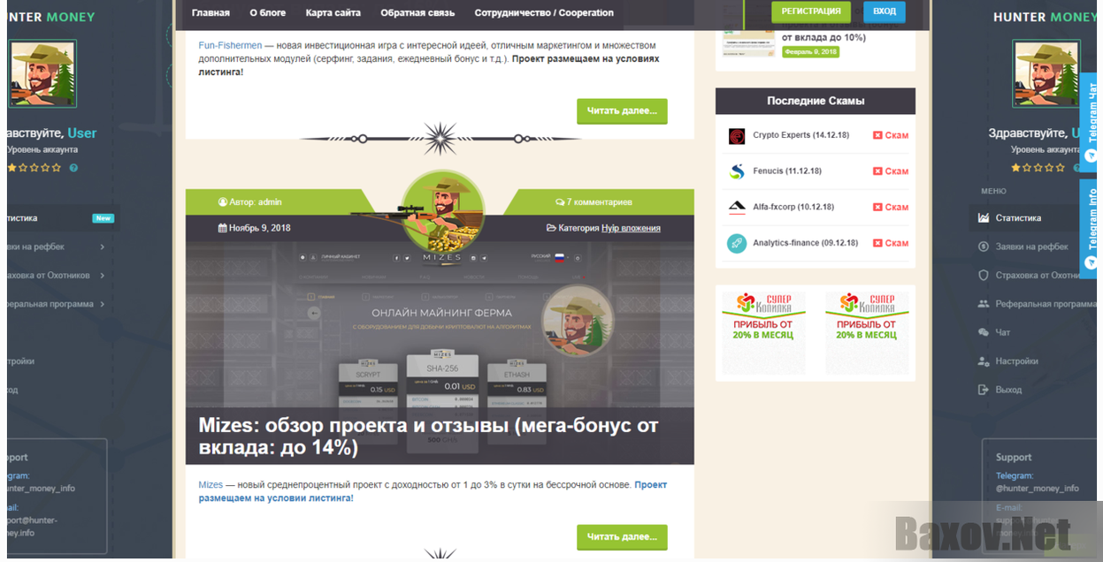This screenshot has height=562, width=1103.
Task: Click the @hunter_money_info Telegram handle in the right sidebar
Action: 1038,489
